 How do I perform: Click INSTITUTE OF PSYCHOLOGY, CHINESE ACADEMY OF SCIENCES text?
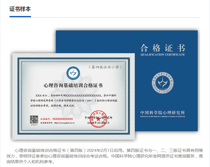click(x=163, y=117)
